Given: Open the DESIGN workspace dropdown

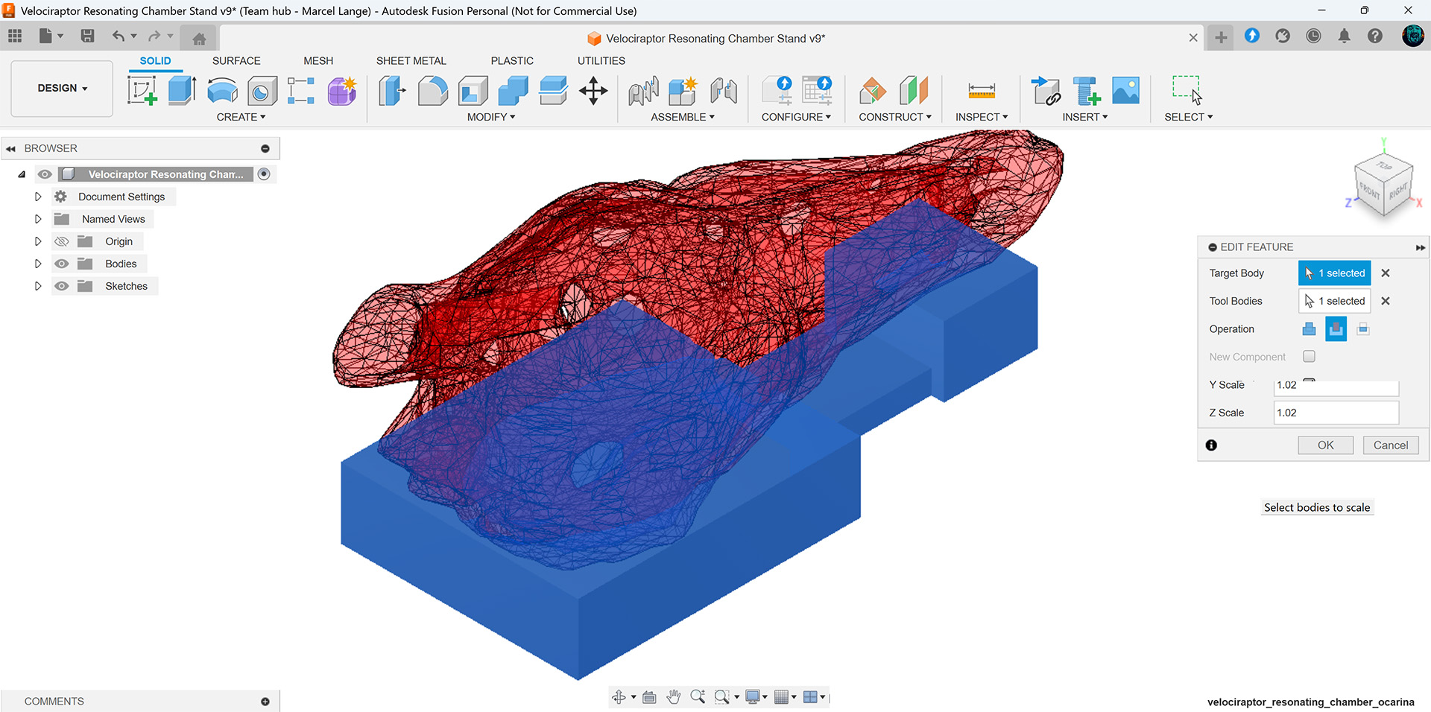Looking at the screenshot, I should point(62,88).
